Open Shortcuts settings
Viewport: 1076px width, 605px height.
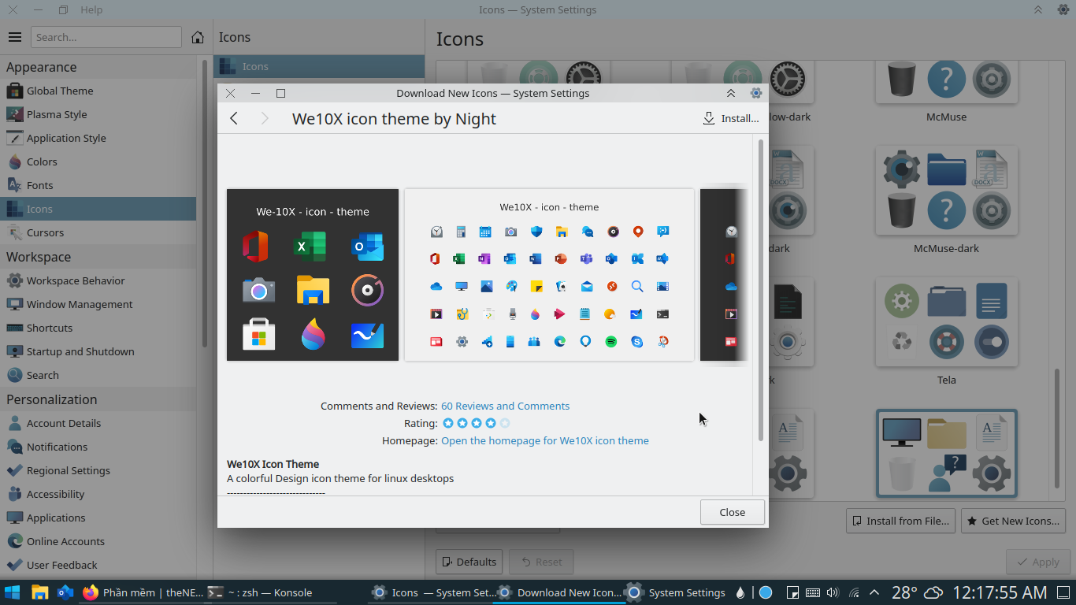pos(98,328)
